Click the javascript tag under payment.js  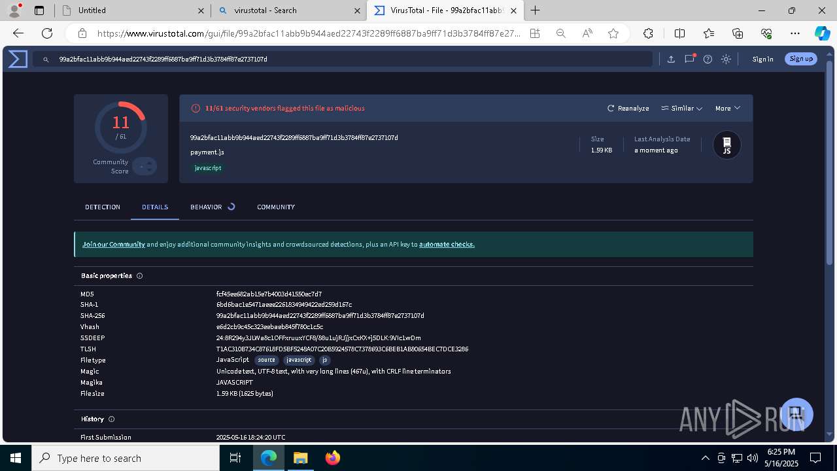tap(208, 168)
